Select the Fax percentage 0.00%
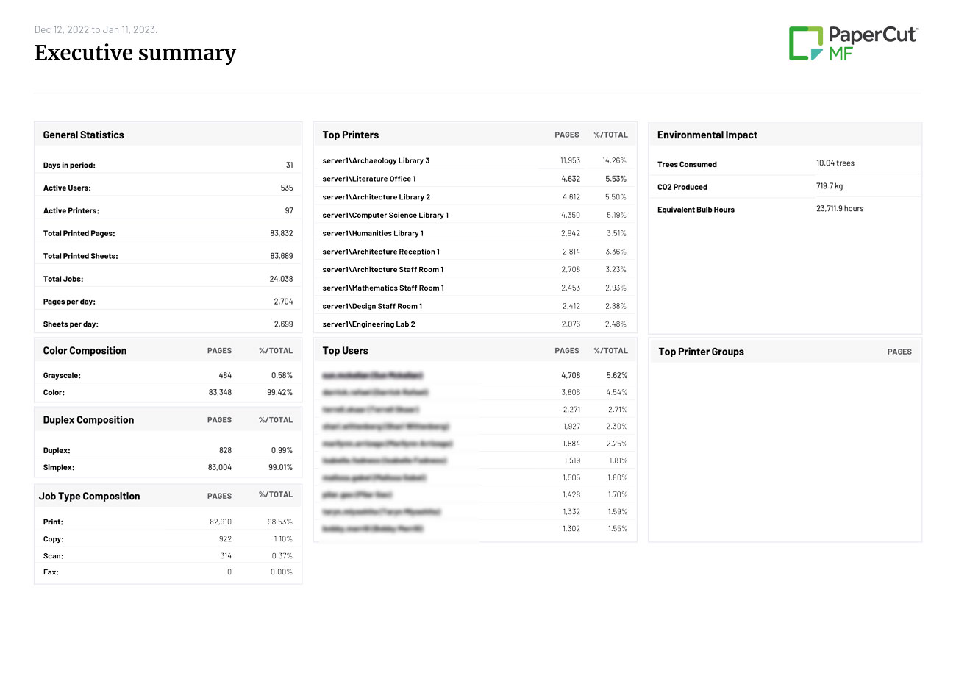 tap(280, 572)
